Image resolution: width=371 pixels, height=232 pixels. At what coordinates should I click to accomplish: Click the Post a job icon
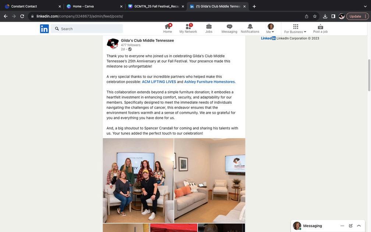[x=320, y=28]
